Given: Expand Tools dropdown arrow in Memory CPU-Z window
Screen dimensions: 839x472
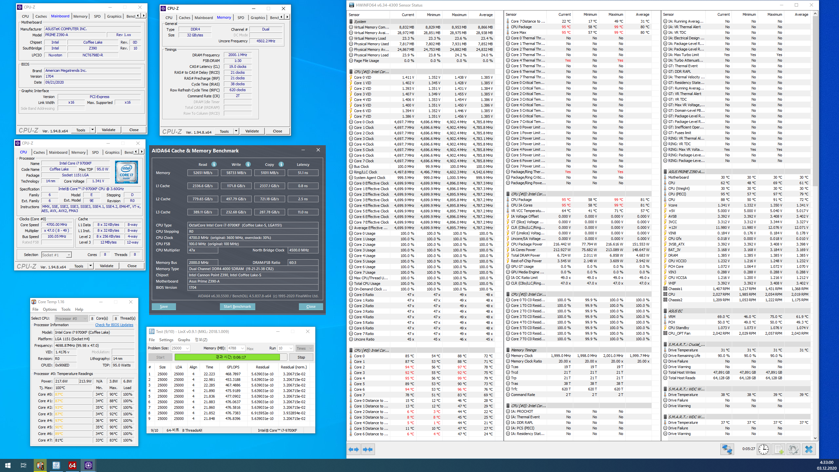Looking at the screenshot, I should coord(236,131).
